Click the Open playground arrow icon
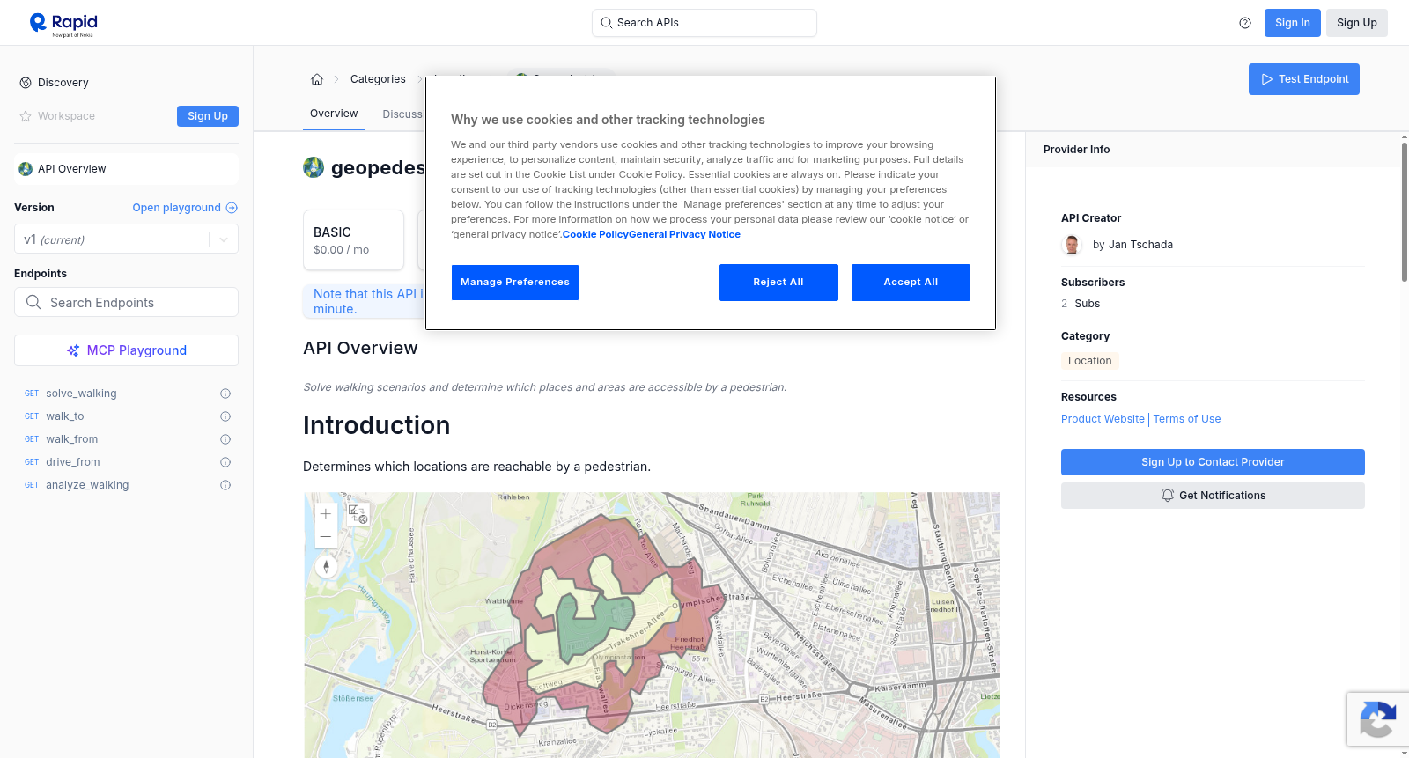Screen dimensions: 1409x758 click(x=232, y=208)
